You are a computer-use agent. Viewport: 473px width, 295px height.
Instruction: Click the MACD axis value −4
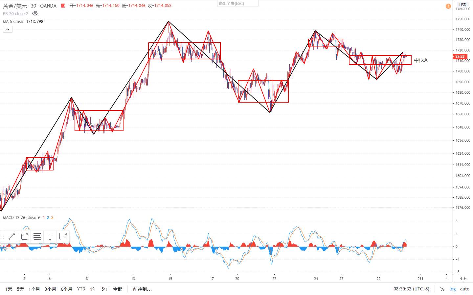pyautogui.click(x=457, y=259)
